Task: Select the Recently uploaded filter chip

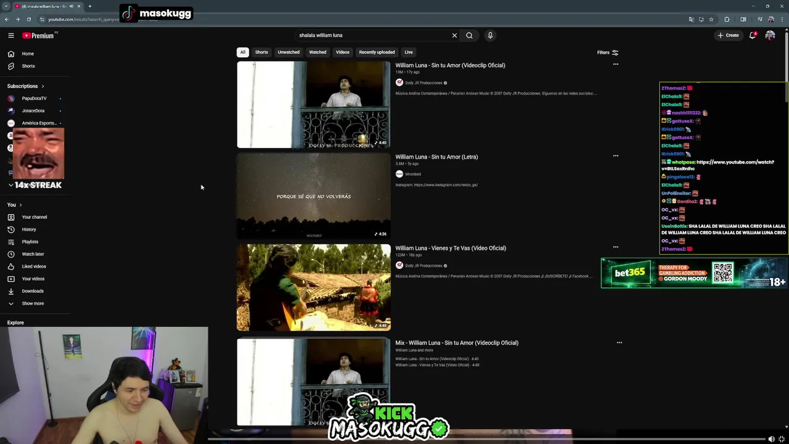Action: coord(377,52)
